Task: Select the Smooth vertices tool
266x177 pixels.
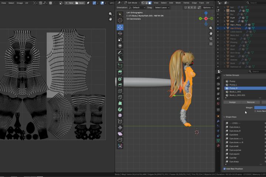Action: point(120,115)
